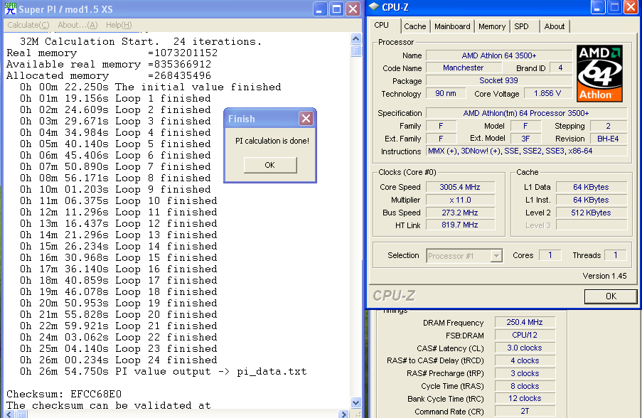
Task: Click the Technology value 90 nm
Action: (x=446, y=93)
